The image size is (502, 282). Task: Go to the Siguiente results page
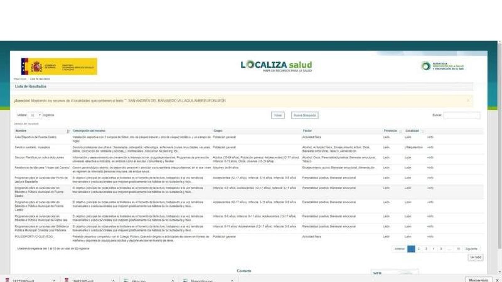point(471,249)
